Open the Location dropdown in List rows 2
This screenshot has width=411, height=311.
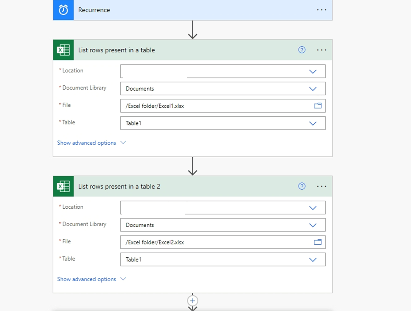tap(312, 207)
